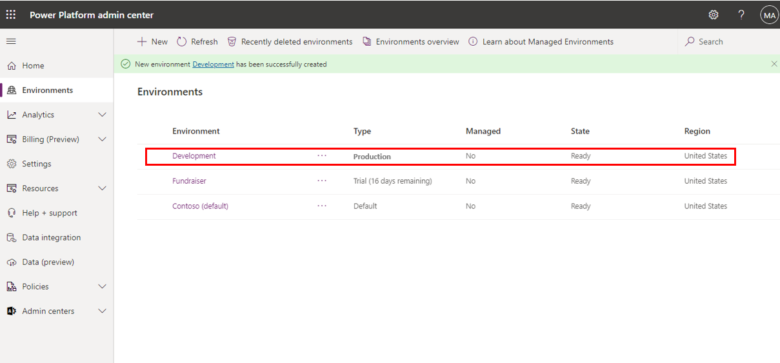
Task: Follow Development link in notification
Action: [x=213, y=64]
